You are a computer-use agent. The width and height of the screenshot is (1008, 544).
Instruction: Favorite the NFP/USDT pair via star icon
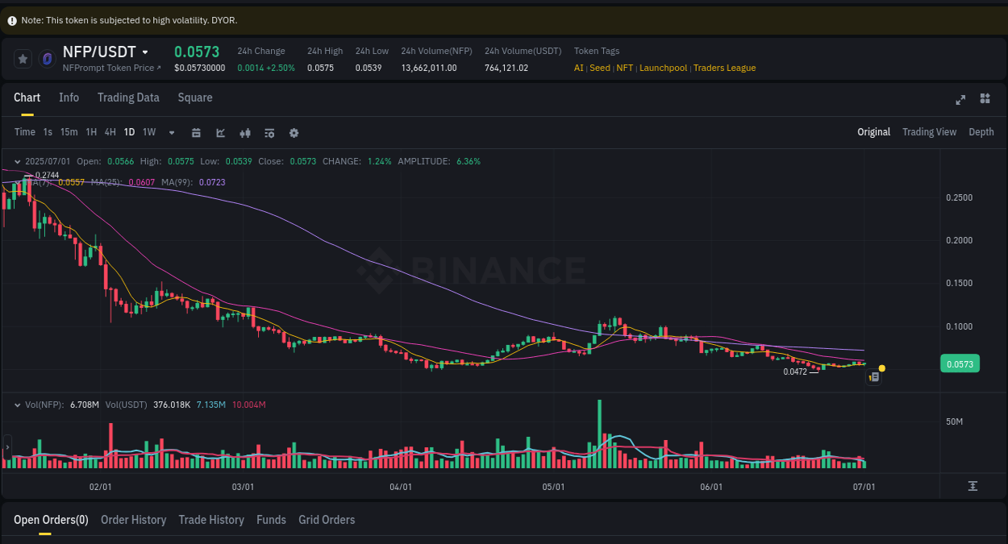pos(23,58)
